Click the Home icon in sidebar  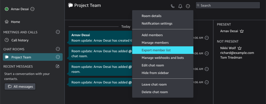coord(7,22)
